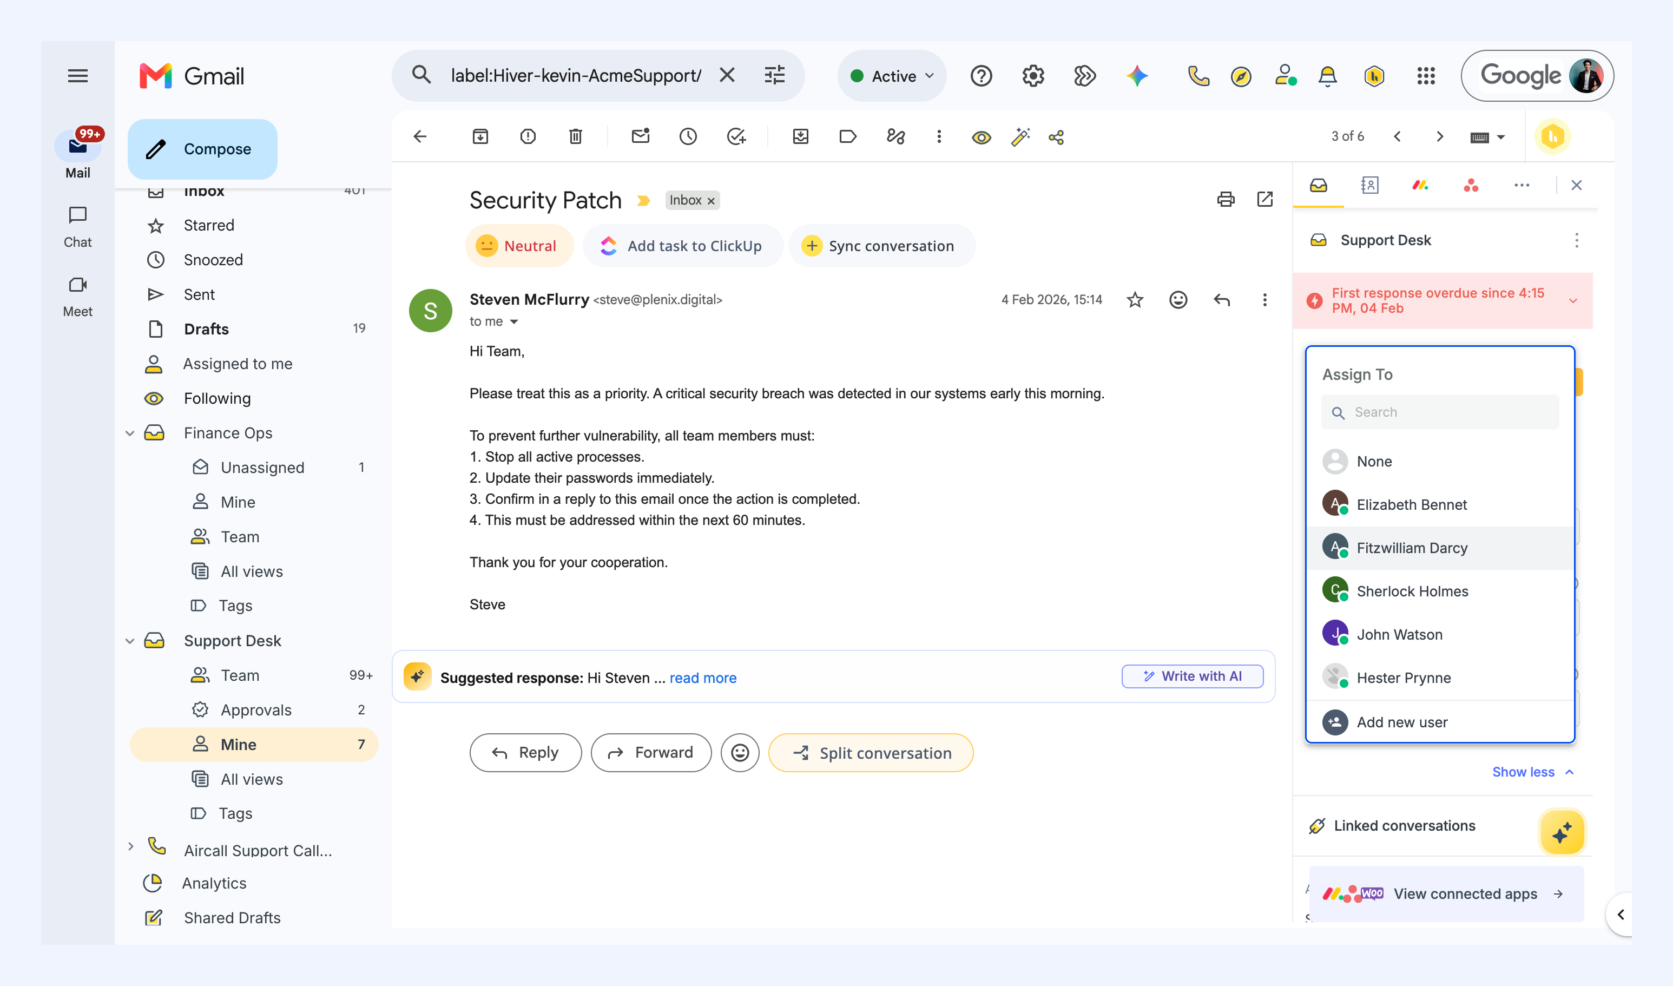Image resolution: width=1673 pixels, height=986 pixels.
Task: Click the share icon in the toolbar
Action: 1056,137
